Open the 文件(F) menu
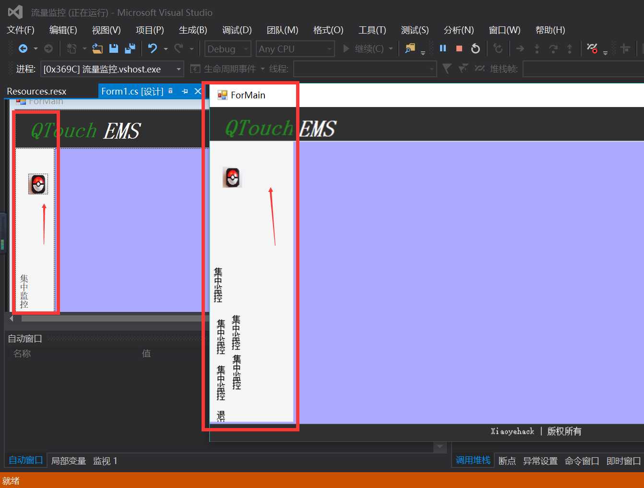Image resolution: width=644 pixels, height=488 pixels. click(21, 30)
